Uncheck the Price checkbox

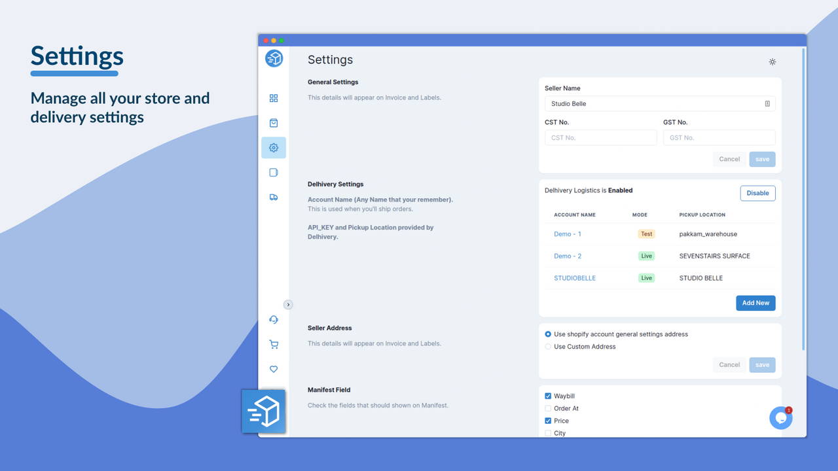click(547, 421)
